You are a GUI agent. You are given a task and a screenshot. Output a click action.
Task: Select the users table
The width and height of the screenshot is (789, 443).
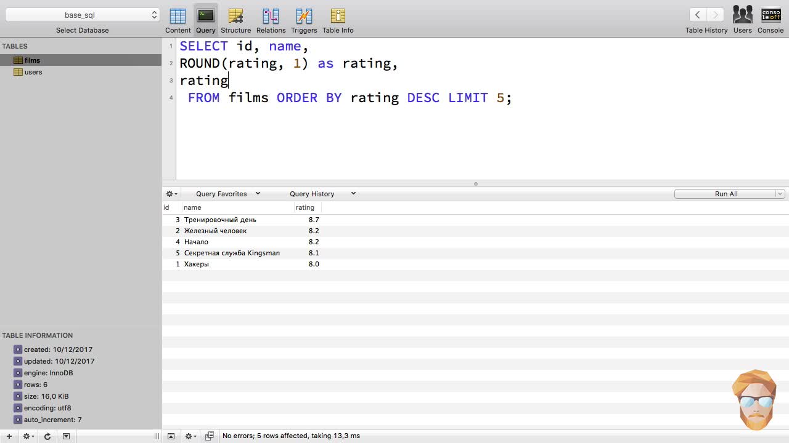[81, 72]
